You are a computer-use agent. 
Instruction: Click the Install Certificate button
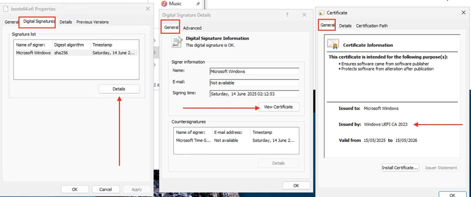tap(400, 168)
